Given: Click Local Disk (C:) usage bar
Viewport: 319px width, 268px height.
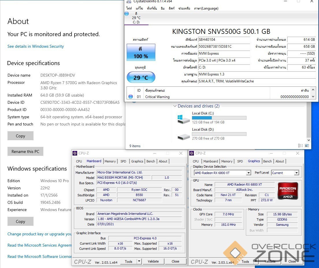Looking at the screenshot, I should click(x=219, y=118).
